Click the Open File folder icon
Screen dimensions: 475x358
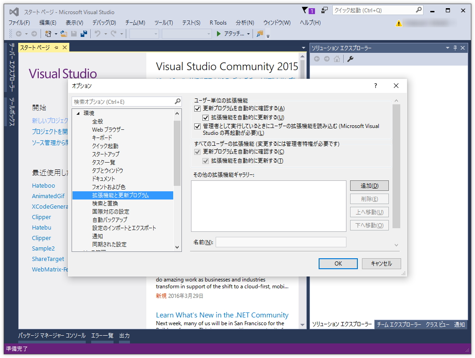tap(64, 34)
